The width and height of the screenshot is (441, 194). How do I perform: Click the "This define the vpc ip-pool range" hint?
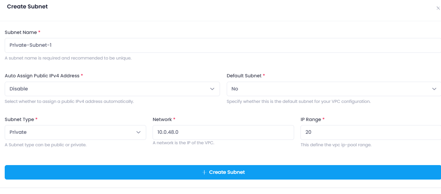[336, 145]
